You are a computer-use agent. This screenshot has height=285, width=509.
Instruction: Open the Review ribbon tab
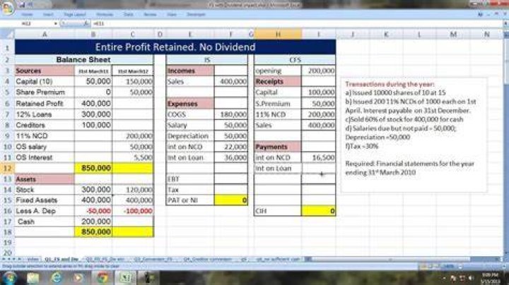pos(150,15)
